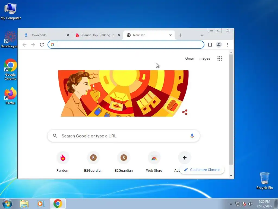
Task: Close the Downloads tab
Action: [x=68, y=35]
